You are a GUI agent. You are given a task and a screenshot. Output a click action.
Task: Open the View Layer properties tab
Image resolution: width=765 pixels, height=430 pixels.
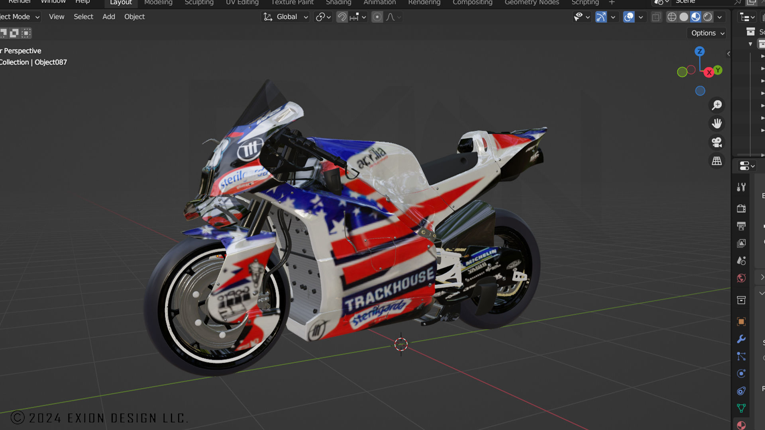[x=741, y=243]
